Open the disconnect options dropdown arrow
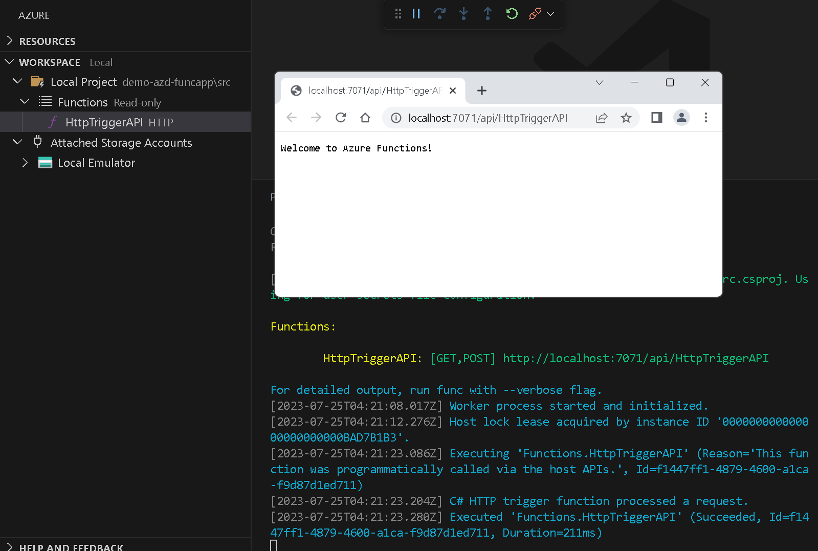 tap(550, 14)
